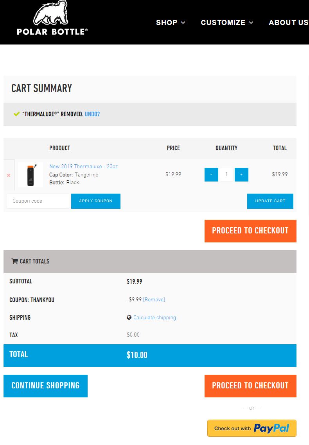Remove the THANKYOU coupon
The width and height of the screenshot is (309, 445).
[x=154, y=300]
